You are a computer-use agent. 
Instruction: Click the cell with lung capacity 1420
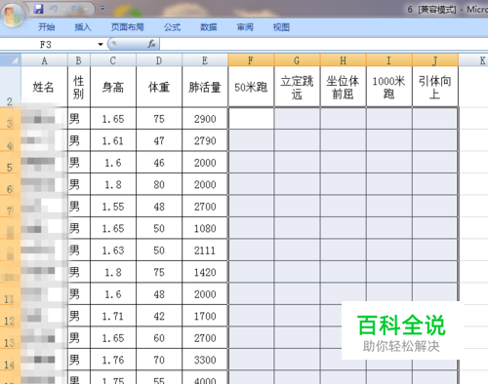pos(205,272)
